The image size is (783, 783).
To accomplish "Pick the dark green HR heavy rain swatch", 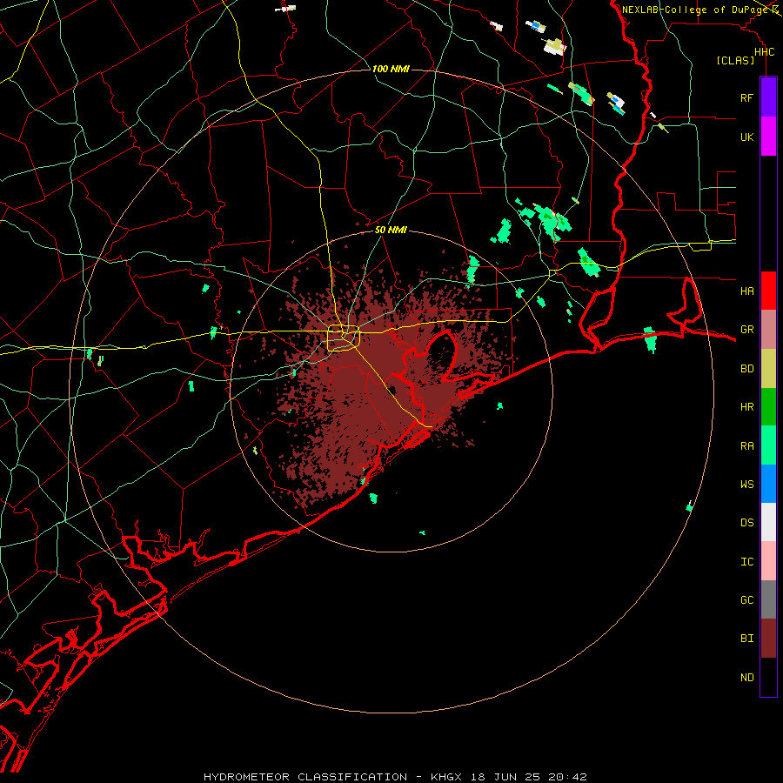I will (768, 407).
